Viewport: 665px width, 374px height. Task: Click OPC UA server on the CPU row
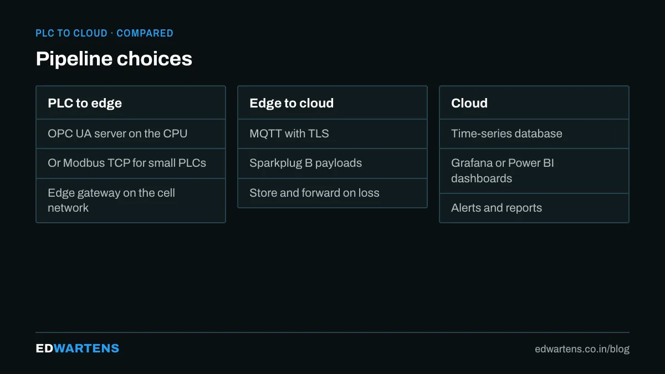(x=131, y=134)
